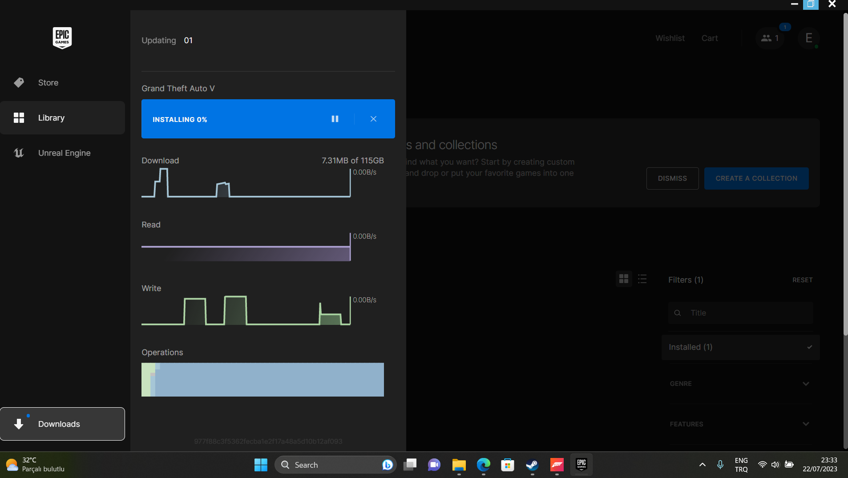
Task: Click the microphone tray icon
Action: (720, 465)
